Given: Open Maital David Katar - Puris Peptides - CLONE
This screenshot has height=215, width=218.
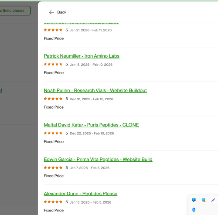Looking at the screenshot, I should click(x=91, y=125).
